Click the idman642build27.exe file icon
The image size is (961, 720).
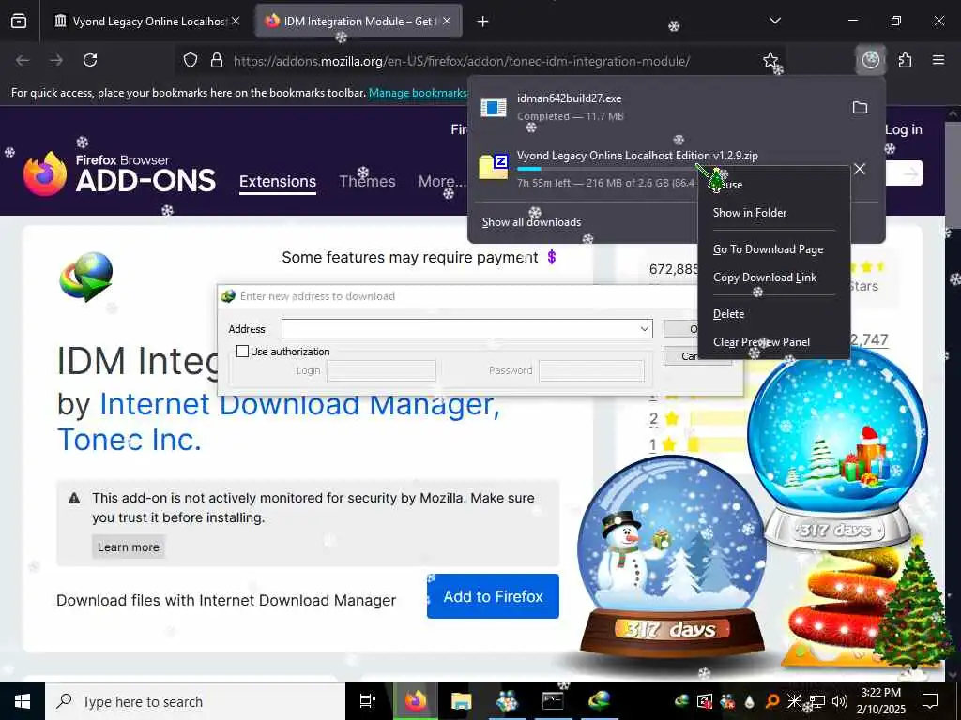(x=494, y=108)
